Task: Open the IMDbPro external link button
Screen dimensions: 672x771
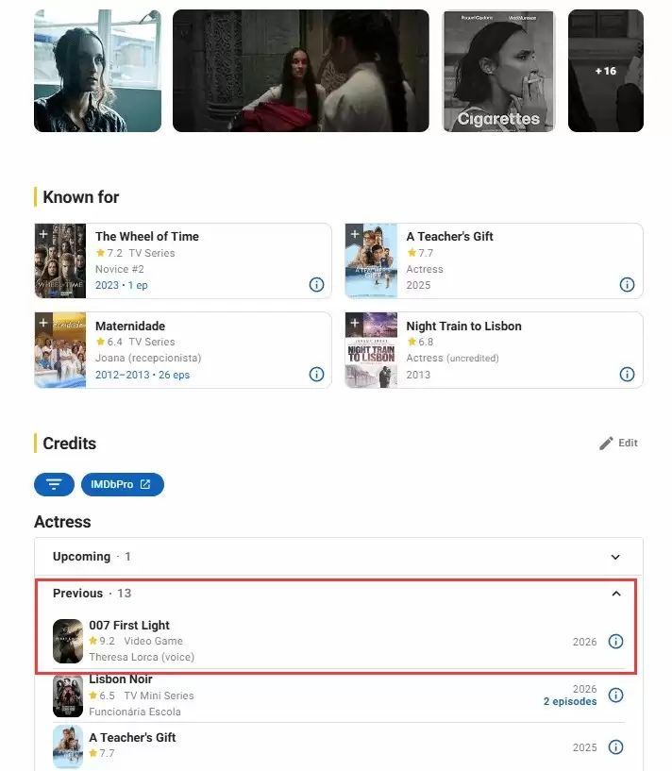Action: tap(123, 484)
